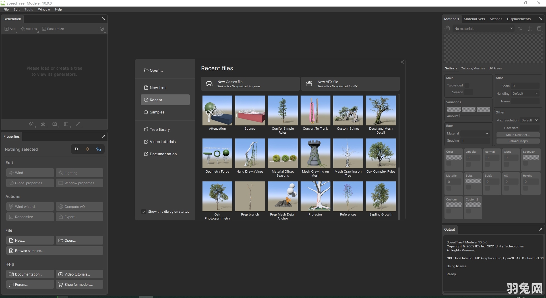Click the Make New Set button

tap(518, 134)
